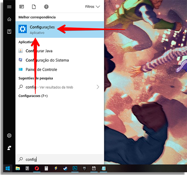Click the Java icon in results
The image size is (187, 175).
click(x=21, y=51)
